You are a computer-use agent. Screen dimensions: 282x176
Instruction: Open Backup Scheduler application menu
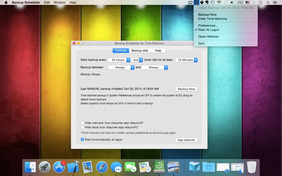pyautogui.click(x=26, y=2)
